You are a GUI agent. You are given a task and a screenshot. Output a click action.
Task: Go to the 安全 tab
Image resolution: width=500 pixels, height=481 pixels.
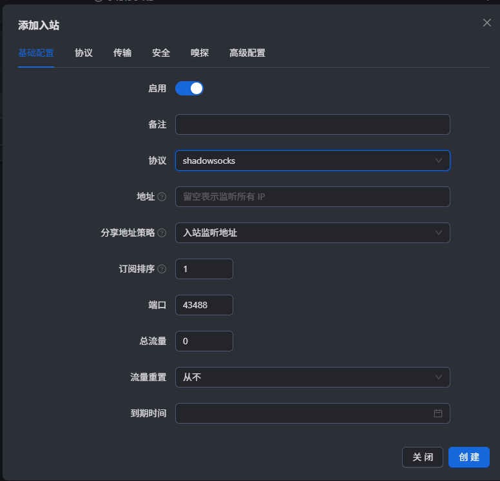pyautogui.click(x=161, y=53)
